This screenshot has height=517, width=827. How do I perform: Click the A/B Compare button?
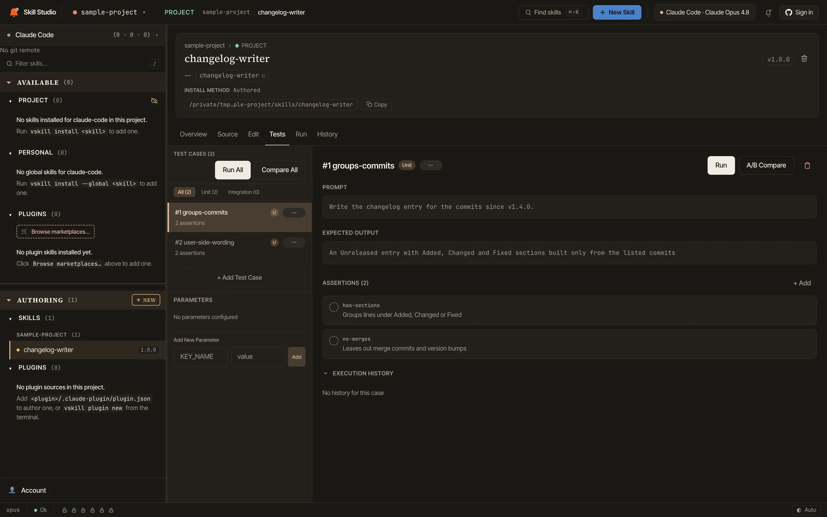766,165
